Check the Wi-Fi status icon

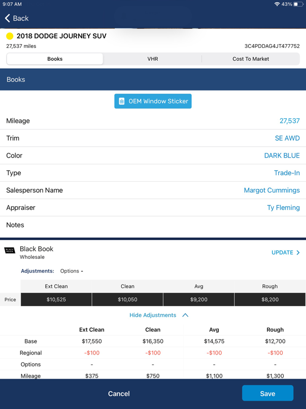coord(277,4)
